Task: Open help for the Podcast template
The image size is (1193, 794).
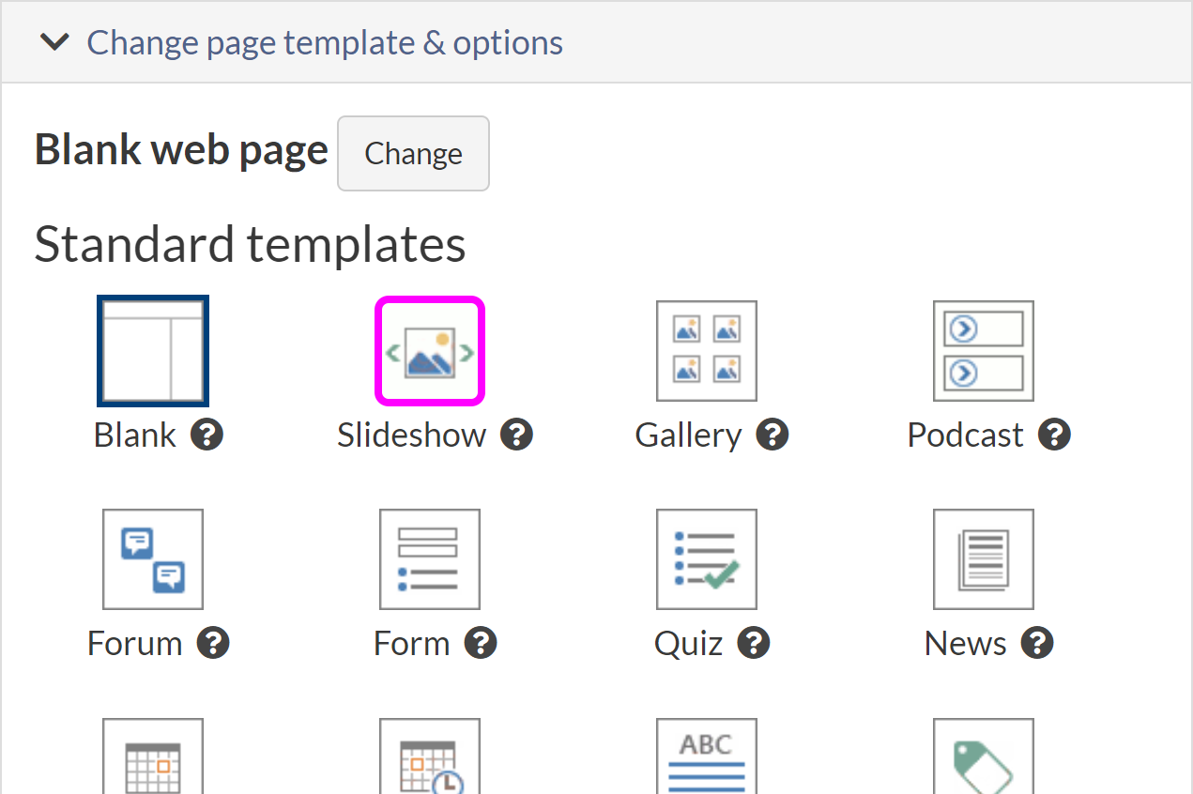Action: (x=1053, y=434)
